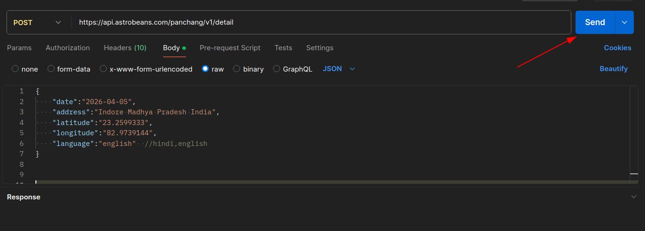Open the Send options dropdown arrow

tap(624, 22)
